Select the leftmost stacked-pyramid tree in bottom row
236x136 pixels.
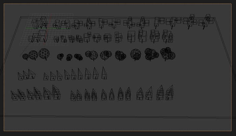(x=14, y=95)
